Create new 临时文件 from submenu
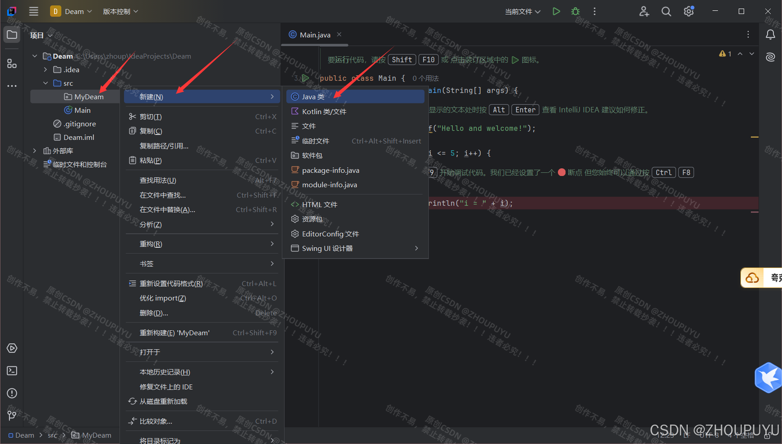This screenshot has height=444, width=782. coord(355,141)
